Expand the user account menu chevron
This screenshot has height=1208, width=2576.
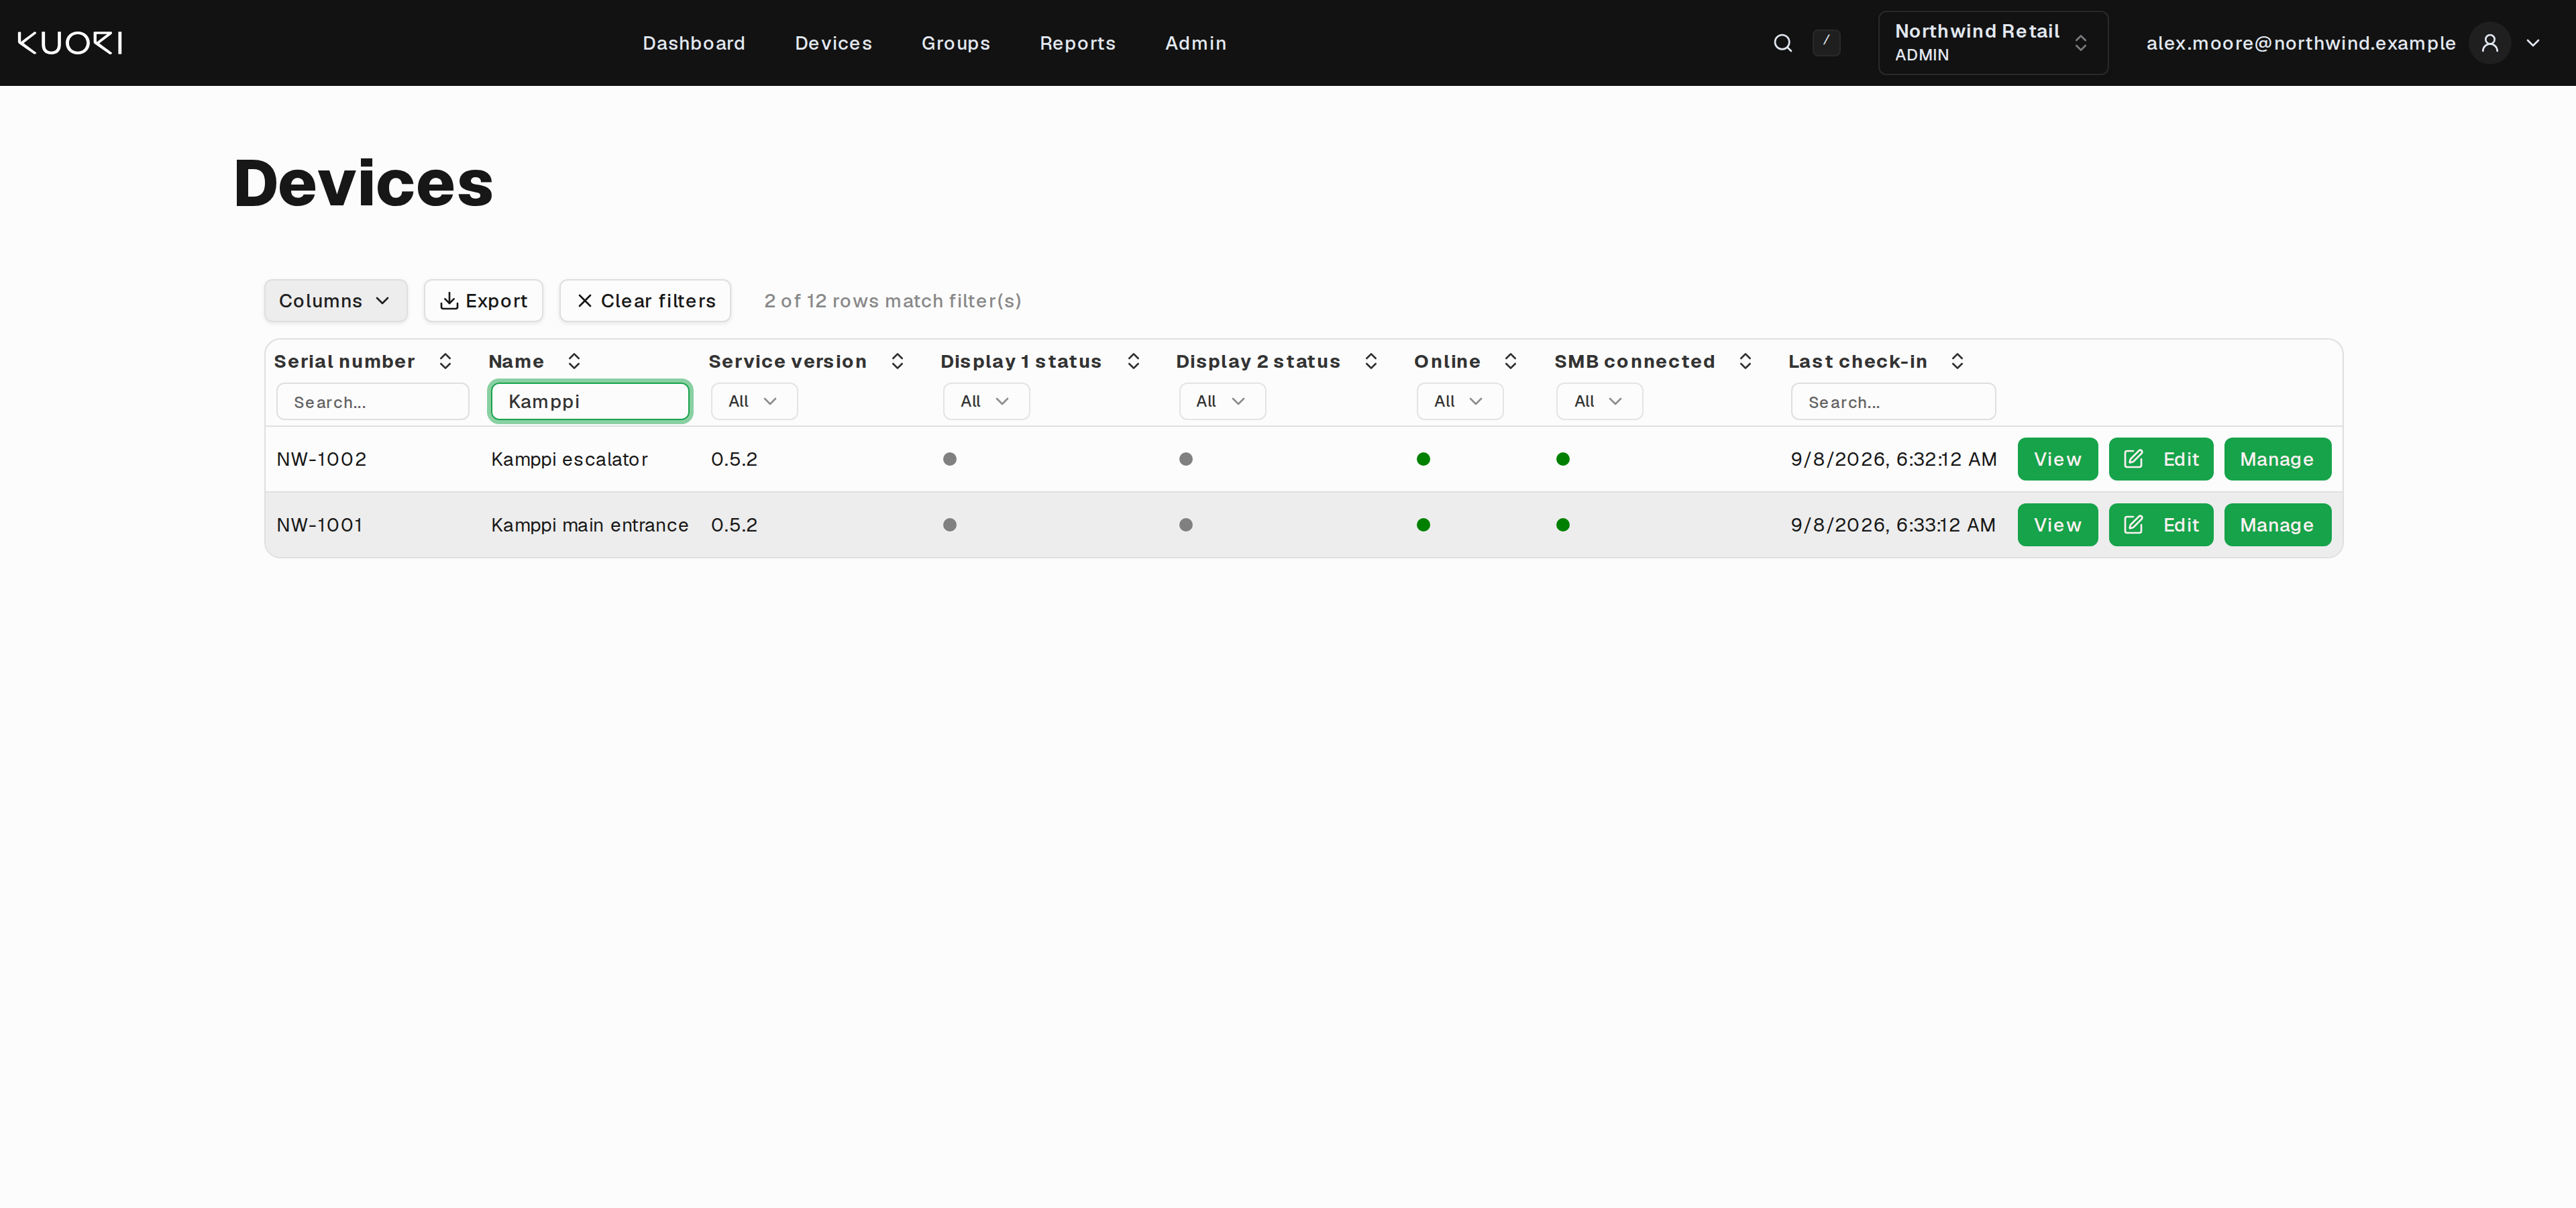click(2533, 43)
